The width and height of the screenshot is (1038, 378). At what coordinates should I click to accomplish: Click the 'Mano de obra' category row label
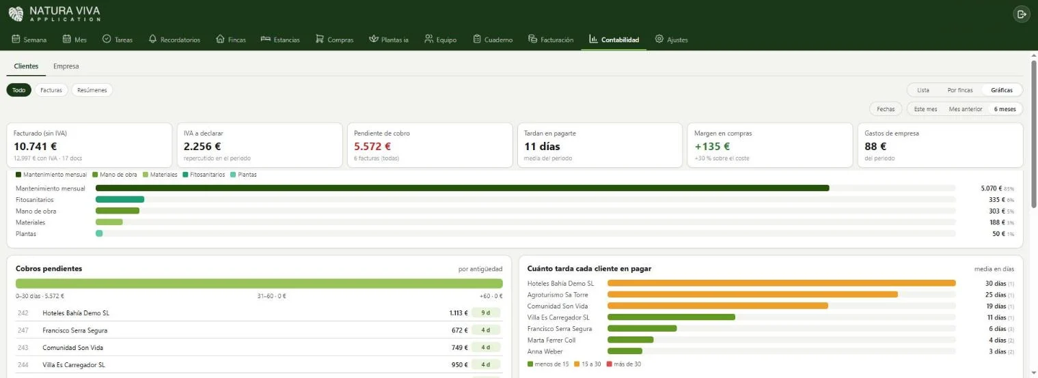click(x=36, y=211)
